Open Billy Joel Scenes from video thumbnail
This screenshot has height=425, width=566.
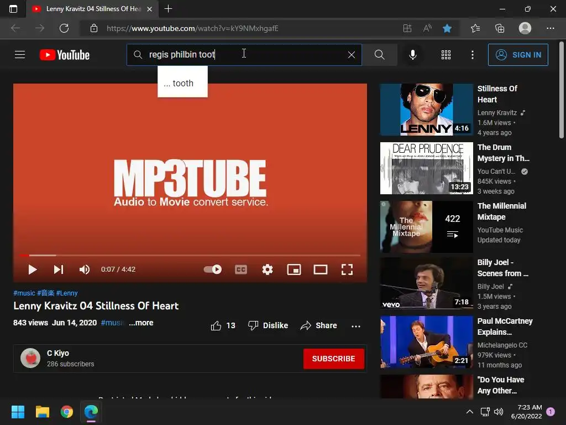coord(426,283)
